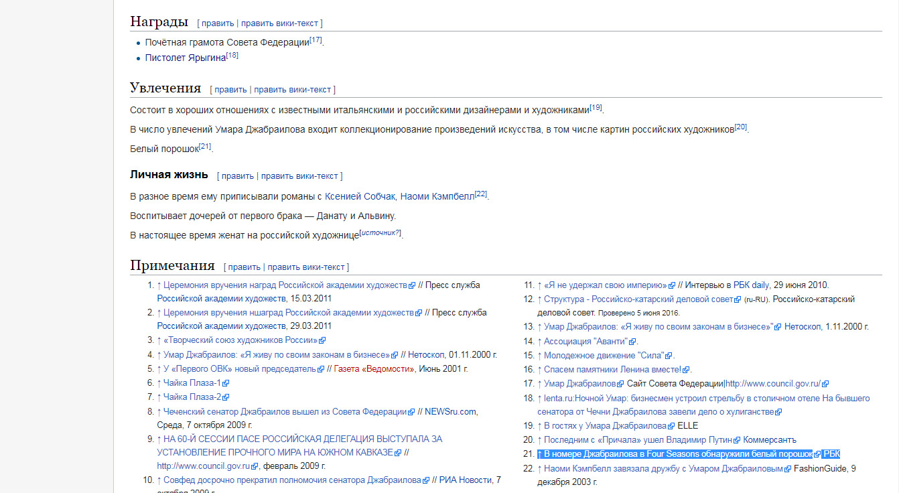Click external-link icon after Спасем памятники Ленина
This screenshot has width=899, height=493.
(686, 370)
